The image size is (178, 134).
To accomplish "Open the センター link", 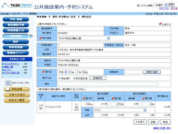I will pos(8,70).
